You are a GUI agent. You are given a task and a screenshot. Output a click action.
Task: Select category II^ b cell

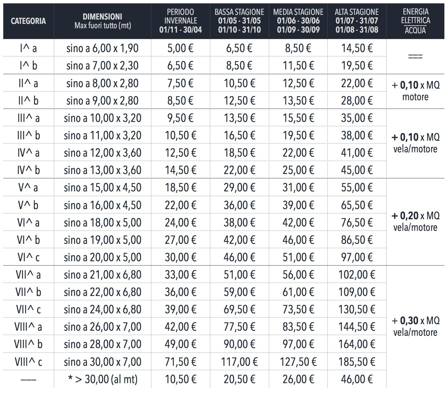coord(28,101)
